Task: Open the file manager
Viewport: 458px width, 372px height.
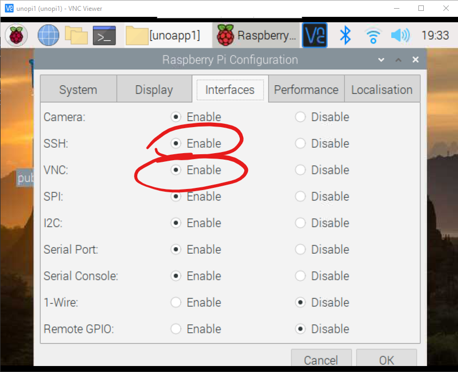Action: pyautogui.click(x=76, y=35)
